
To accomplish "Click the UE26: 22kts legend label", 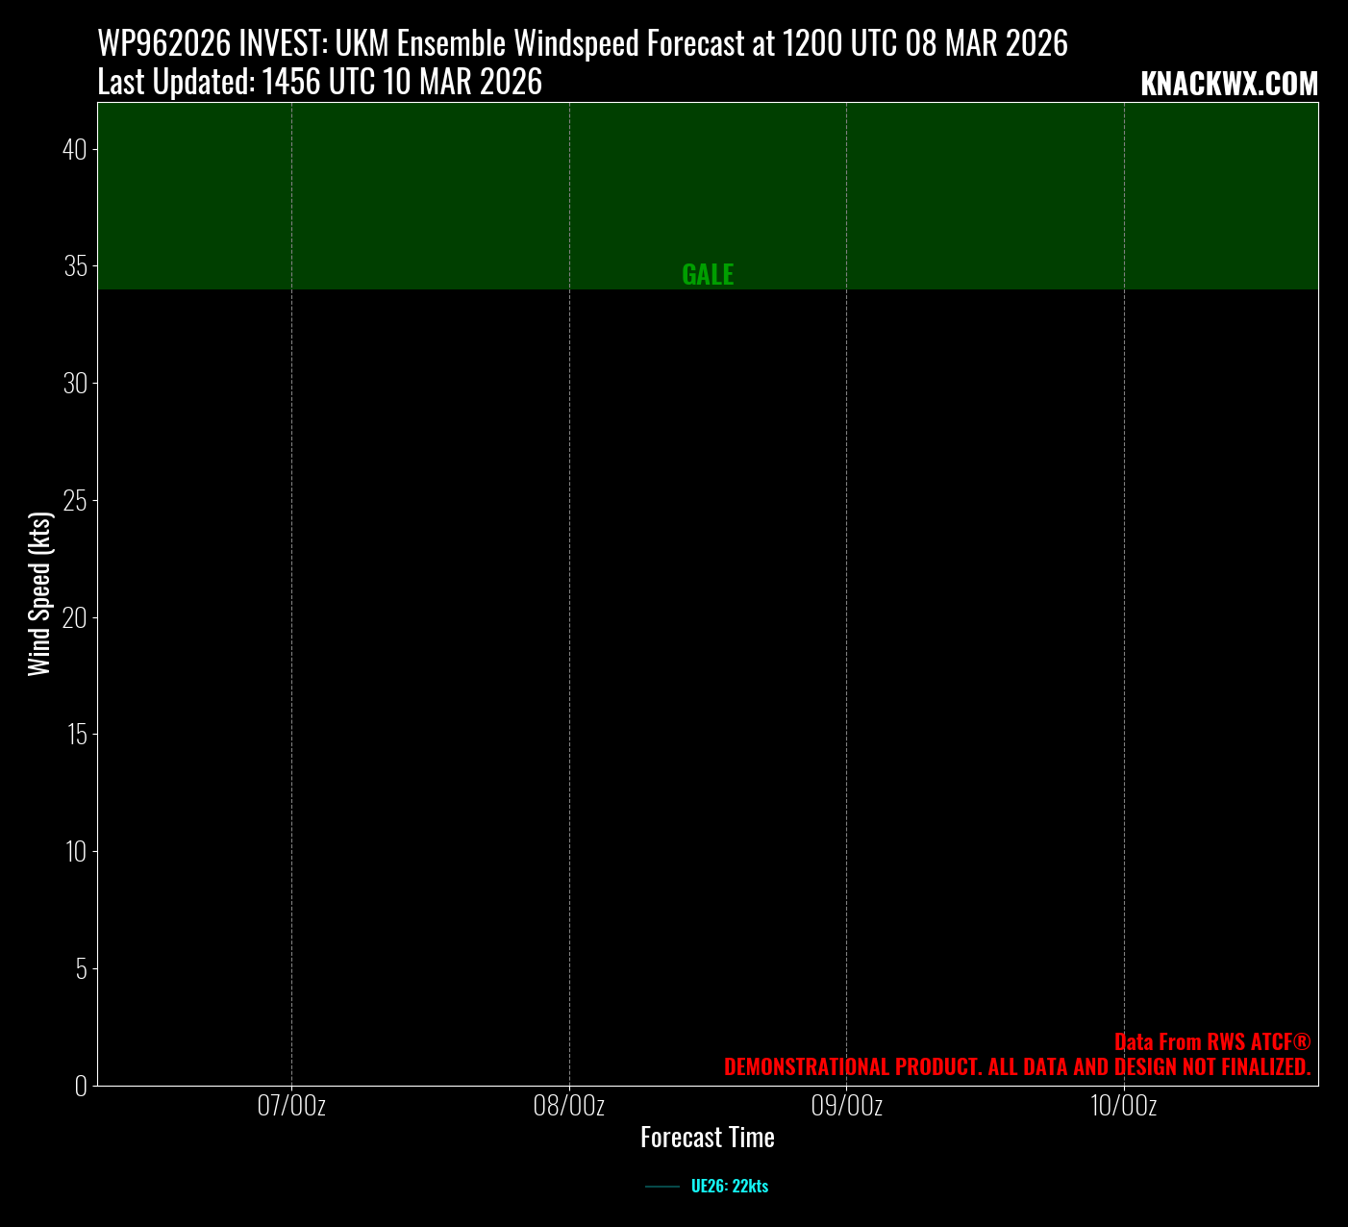I will 729,1187.
